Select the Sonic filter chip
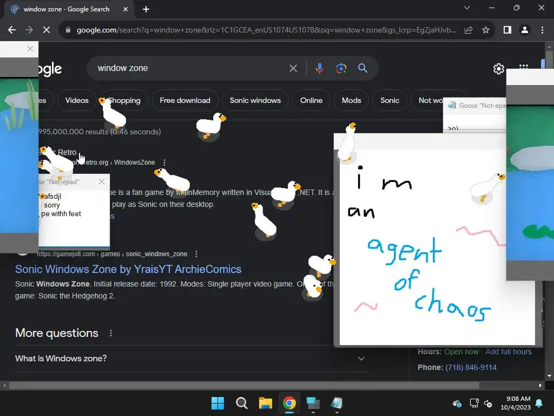This screenshot has height=416, width=554. tap(390, 100)
